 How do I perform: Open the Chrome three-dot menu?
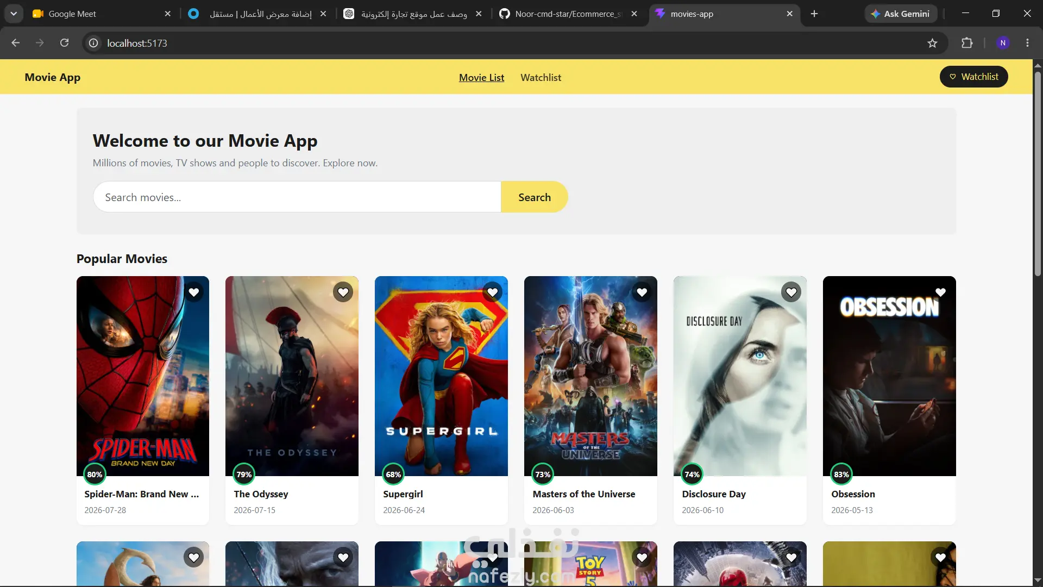[x=1027, y=43]
